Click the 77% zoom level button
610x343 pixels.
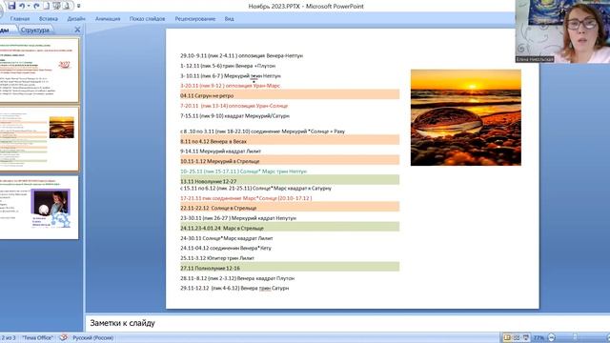tap(539, 337)
